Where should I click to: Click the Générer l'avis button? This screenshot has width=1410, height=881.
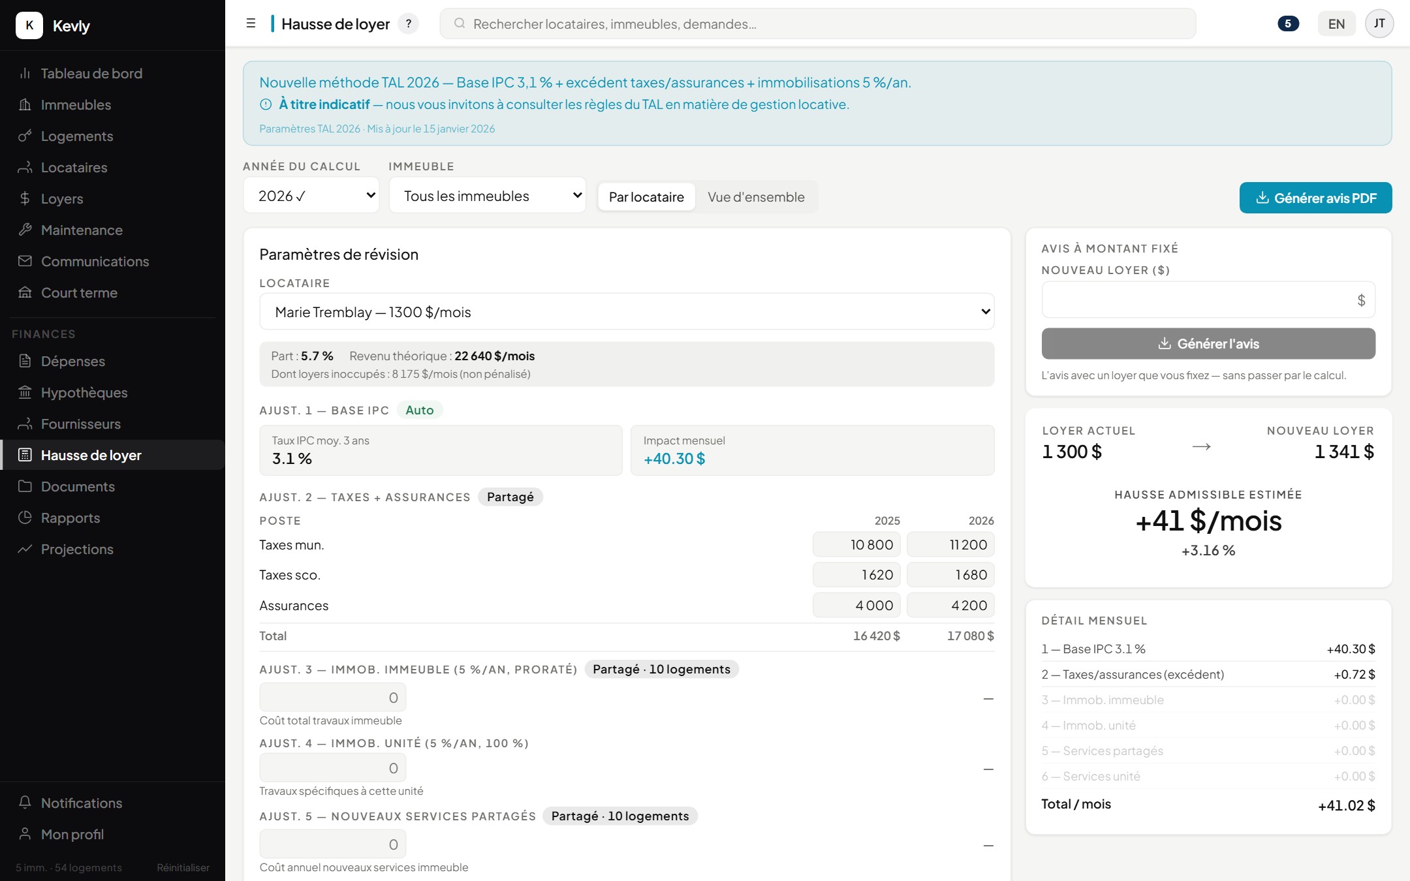pos(1208,343)
